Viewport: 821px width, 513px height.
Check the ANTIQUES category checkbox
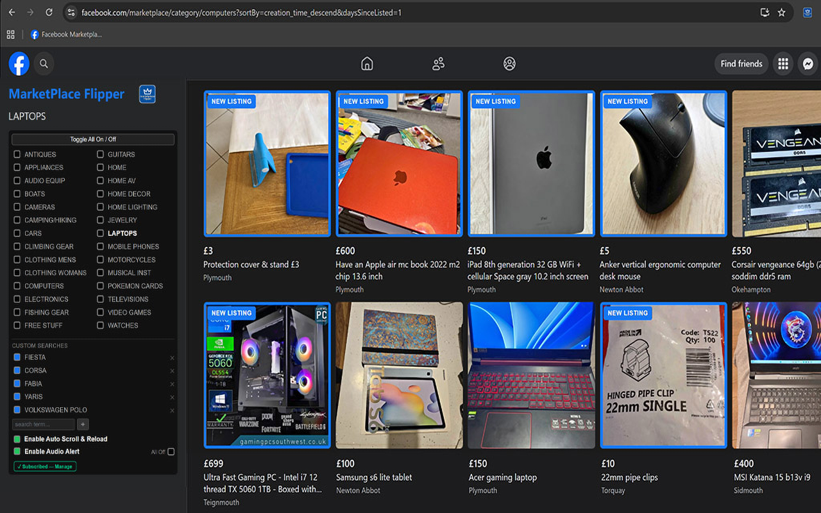tap(17, 155)
